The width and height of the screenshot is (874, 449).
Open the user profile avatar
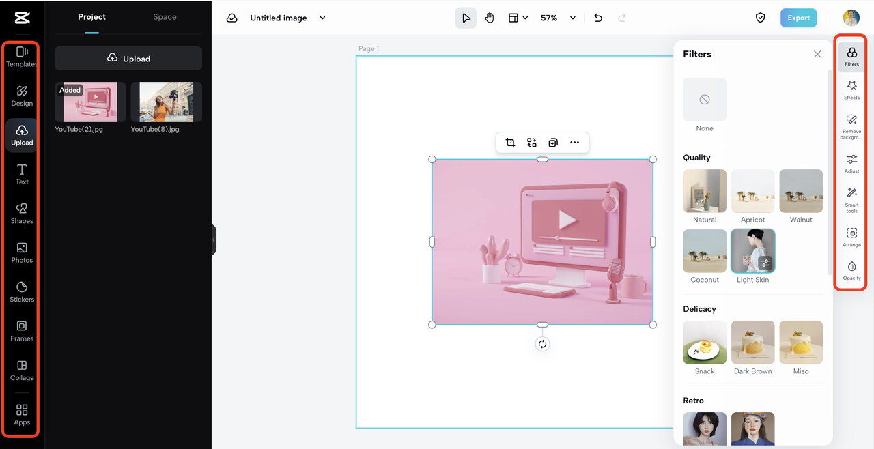[x=851, y=18]
